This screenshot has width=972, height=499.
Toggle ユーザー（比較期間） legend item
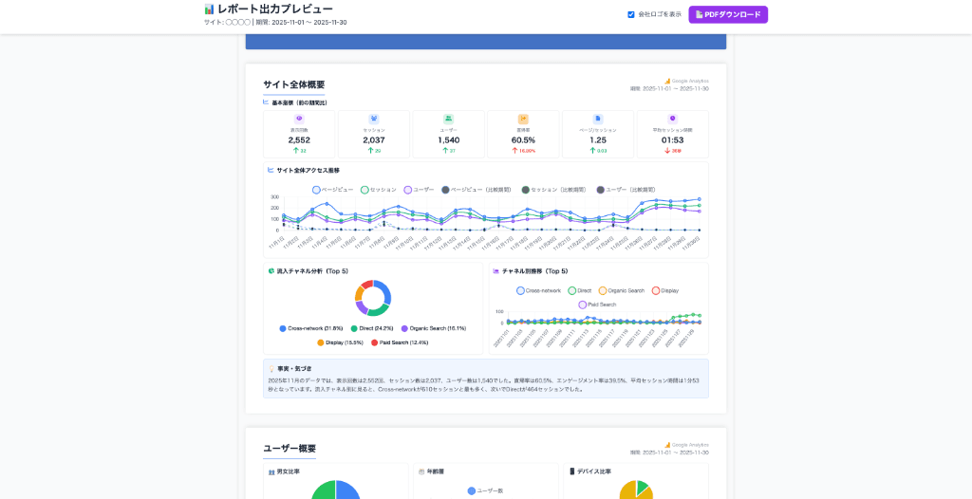click(600, 190)
